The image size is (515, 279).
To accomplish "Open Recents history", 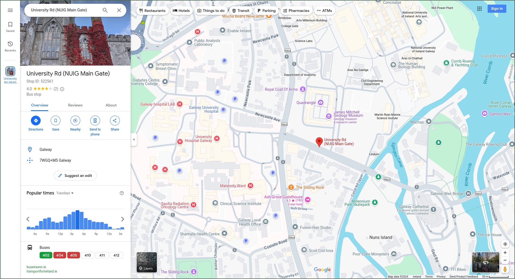I will 10,46.
